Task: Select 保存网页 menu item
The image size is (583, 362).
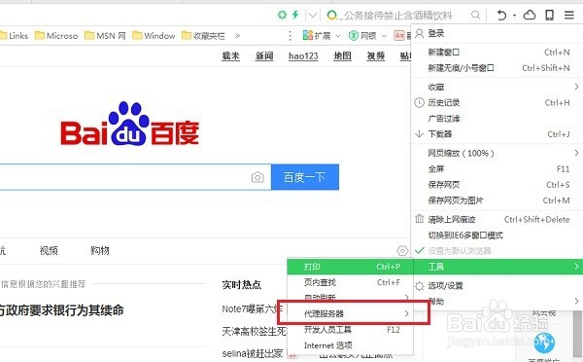Action: (497, 185)
